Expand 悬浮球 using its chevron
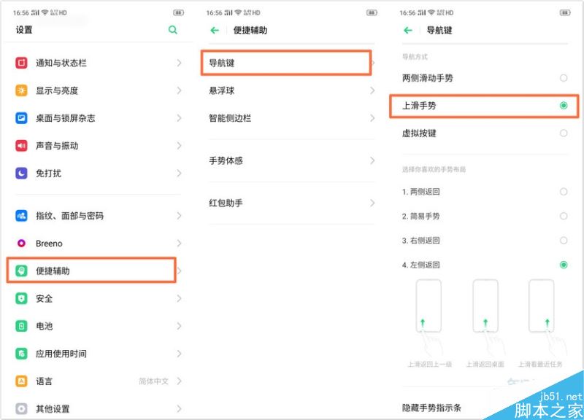This screenshot has height=420, width=584. (x=371, y=90)
